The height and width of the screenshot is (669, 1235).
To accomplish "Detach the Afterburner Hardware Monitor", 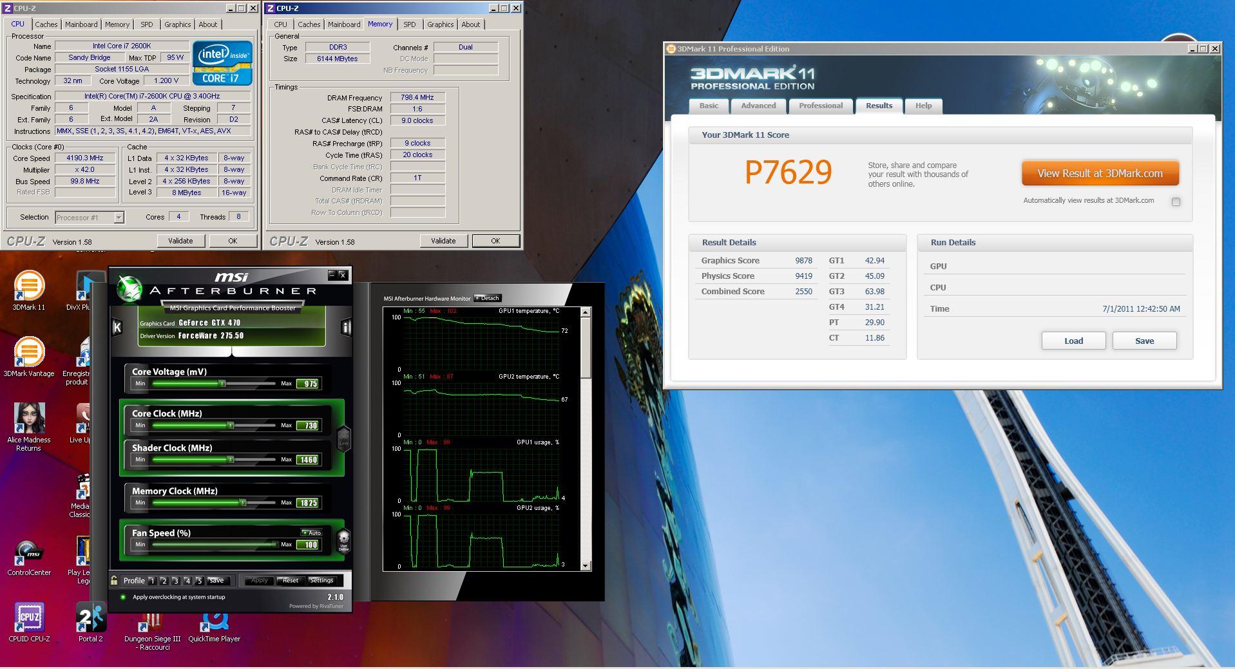I will (x=488, y=298).
